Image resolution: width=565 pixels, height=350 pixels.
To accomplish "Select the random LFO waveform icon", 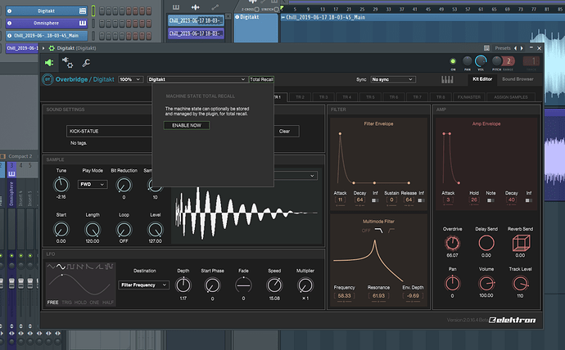I will (x=109, y=267).
